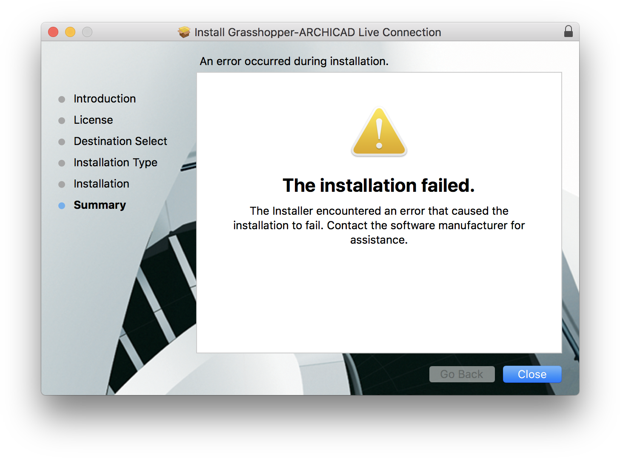
Task: Click 'An error occurred during installation.' text
Action: coord(294,61)
